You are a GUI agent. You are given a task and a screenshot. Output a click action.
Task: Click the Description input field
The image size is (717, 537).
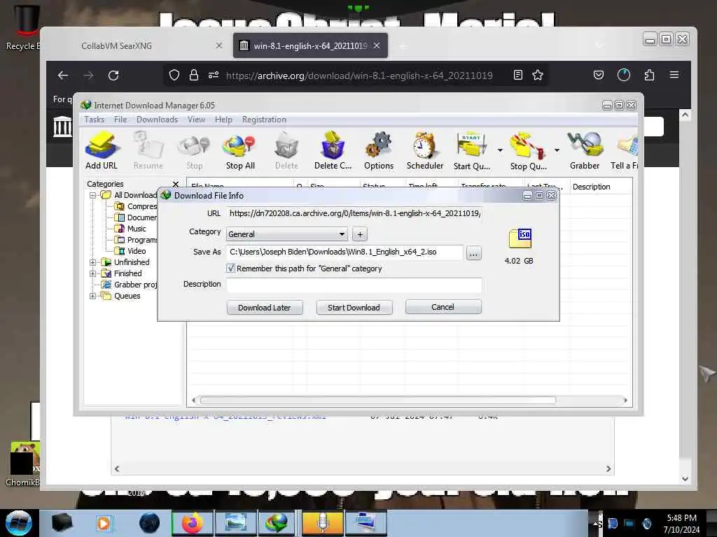coord(354,285)
